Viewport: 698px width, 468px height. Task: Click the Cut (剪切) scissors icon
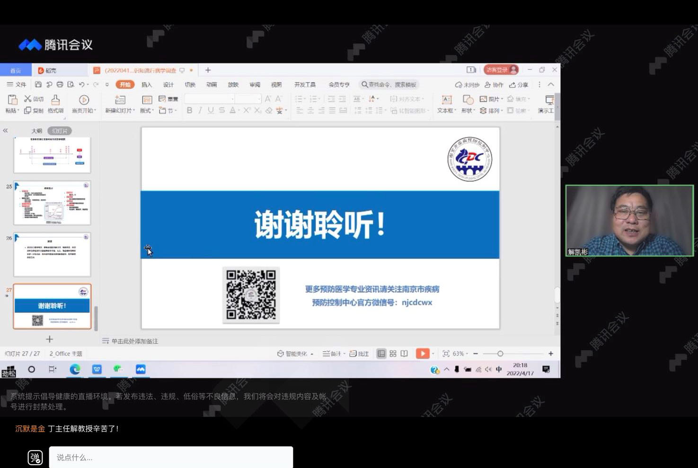point(28,99)
